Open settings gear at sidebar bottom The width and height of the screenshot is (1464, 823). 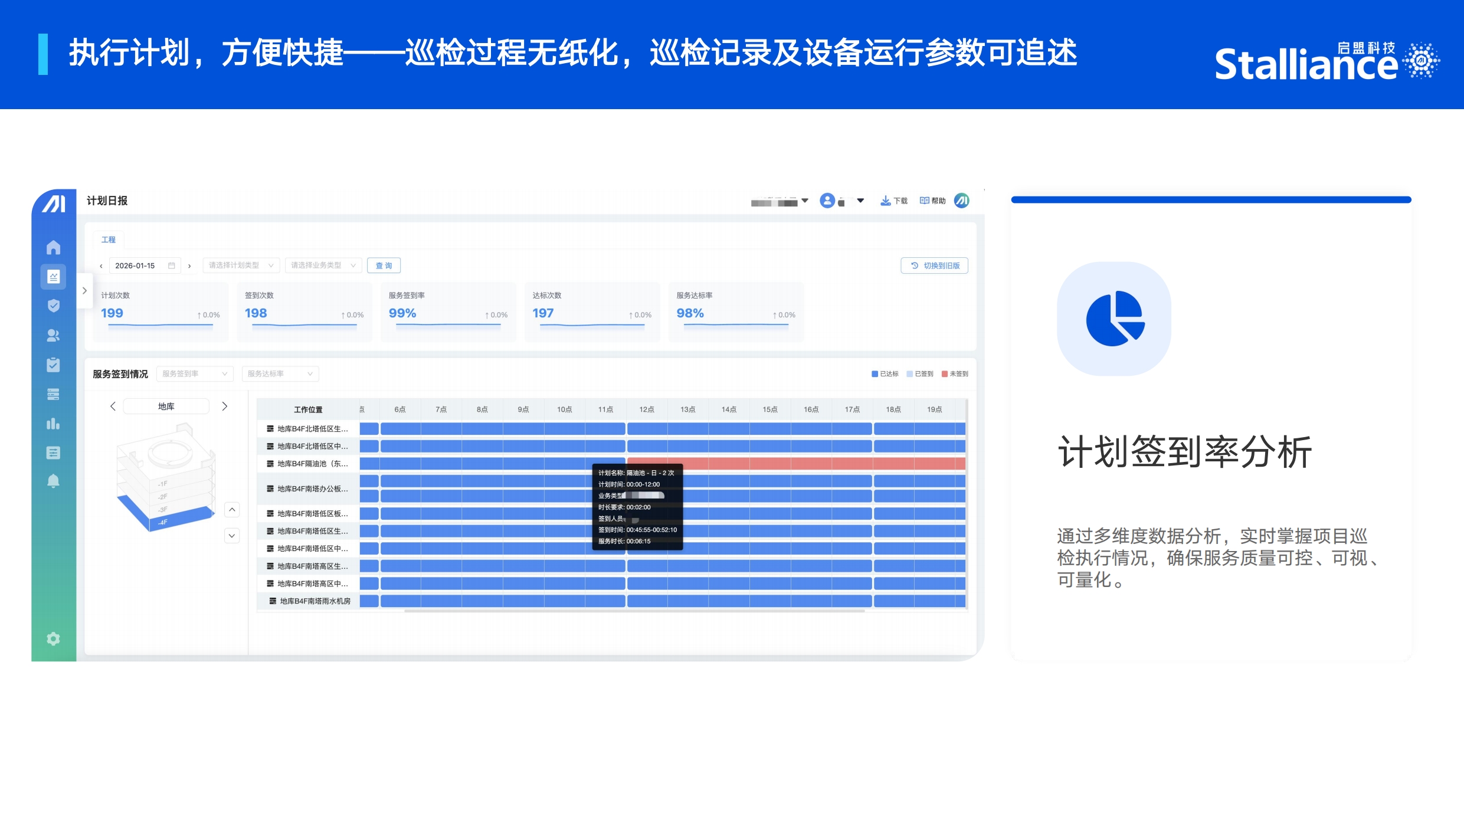(53, 639)
